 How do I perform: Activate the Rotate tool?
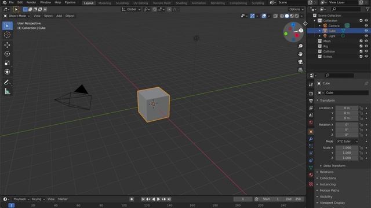[x=7, y=54]
